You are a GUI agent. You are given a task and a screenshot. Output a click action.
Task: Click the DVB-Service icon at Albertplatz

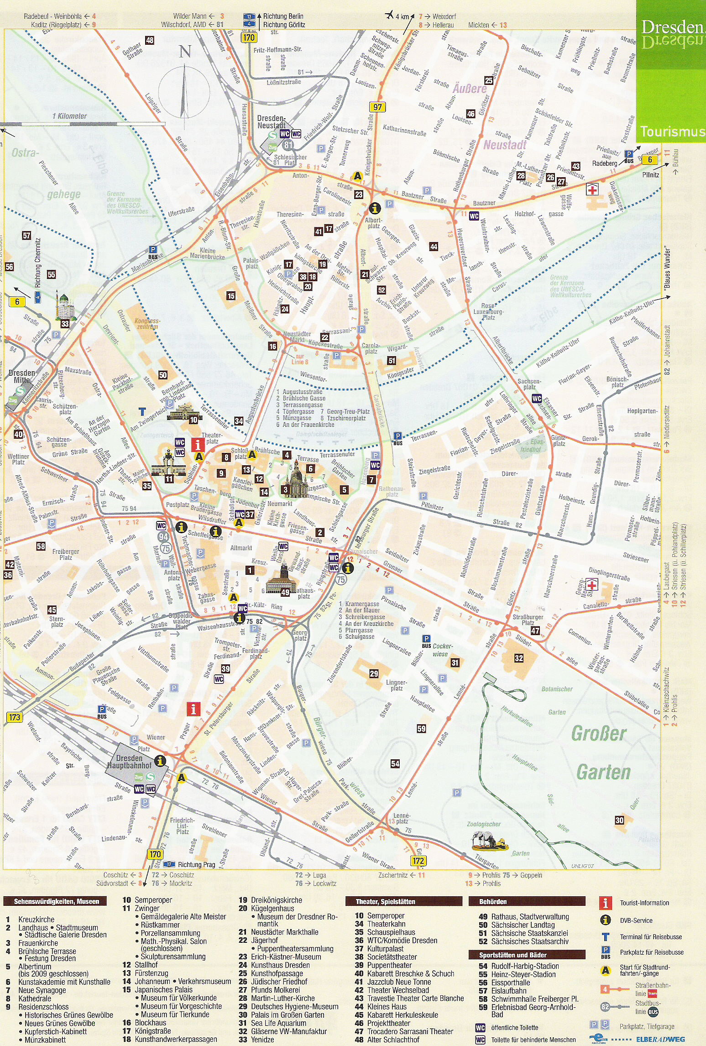coord(375,208)
